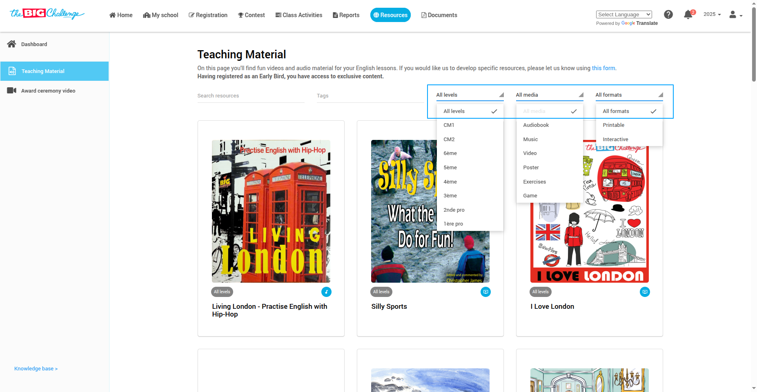Focus the Tags input field

(x=370, y=96)
